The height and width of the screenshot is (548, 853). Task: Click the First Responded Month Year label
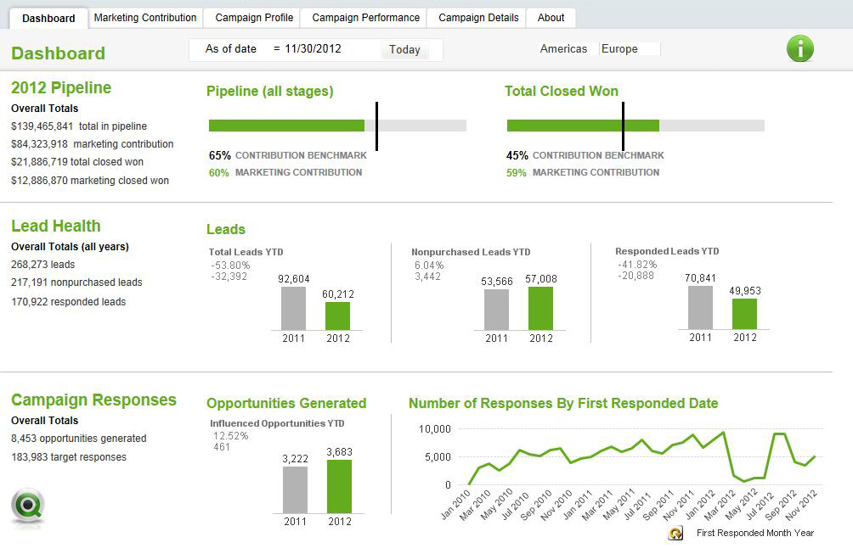point(755,533)
